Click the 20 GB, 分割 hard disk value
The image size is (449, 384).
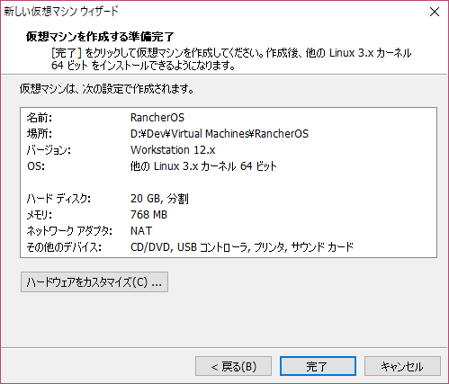point(159,199)
